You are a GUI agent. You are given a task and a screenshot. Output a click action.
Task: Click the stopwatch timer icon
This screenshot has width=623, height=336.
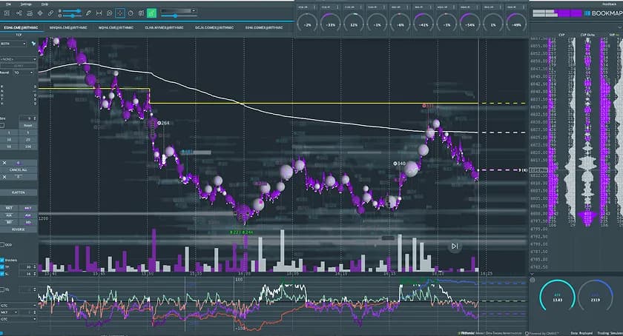(131, 13)
